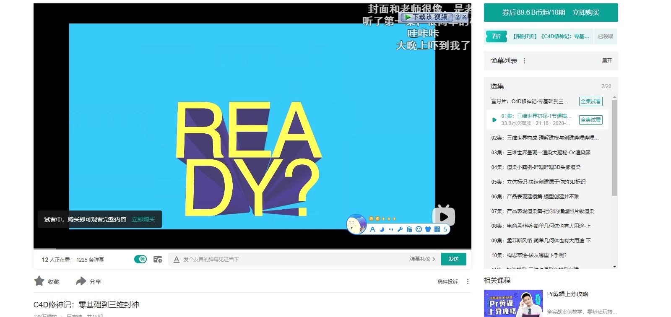
Task: Click the 1225 条弹幕 count text
Action: [x=90, y=260]
